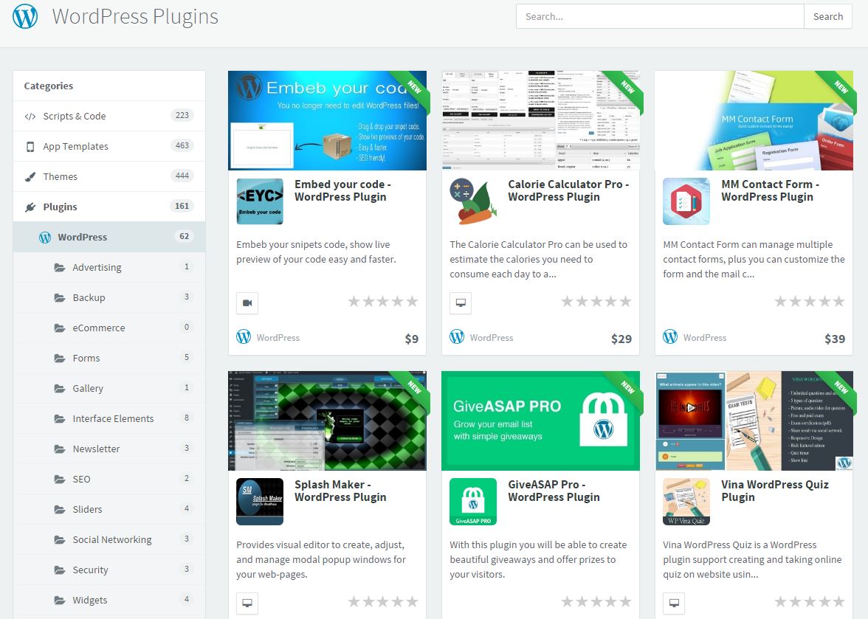Click the MM Contact Form red hexagon icon

(686, 201)
